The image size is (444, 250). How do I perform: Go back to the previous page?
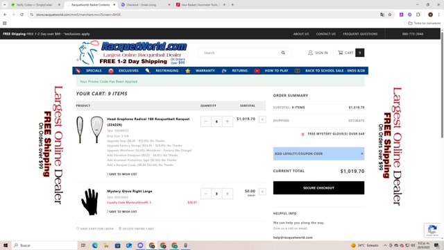(x=5, y=15)
